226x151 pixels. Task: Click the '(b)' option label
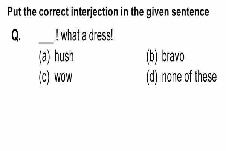tap(152, 57)
